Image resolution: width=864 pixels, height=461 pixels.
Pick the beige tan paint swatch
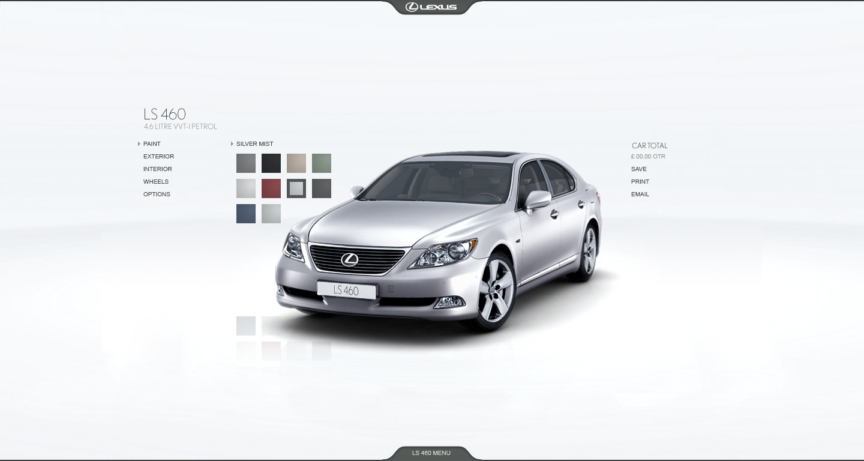click(296, 163)
